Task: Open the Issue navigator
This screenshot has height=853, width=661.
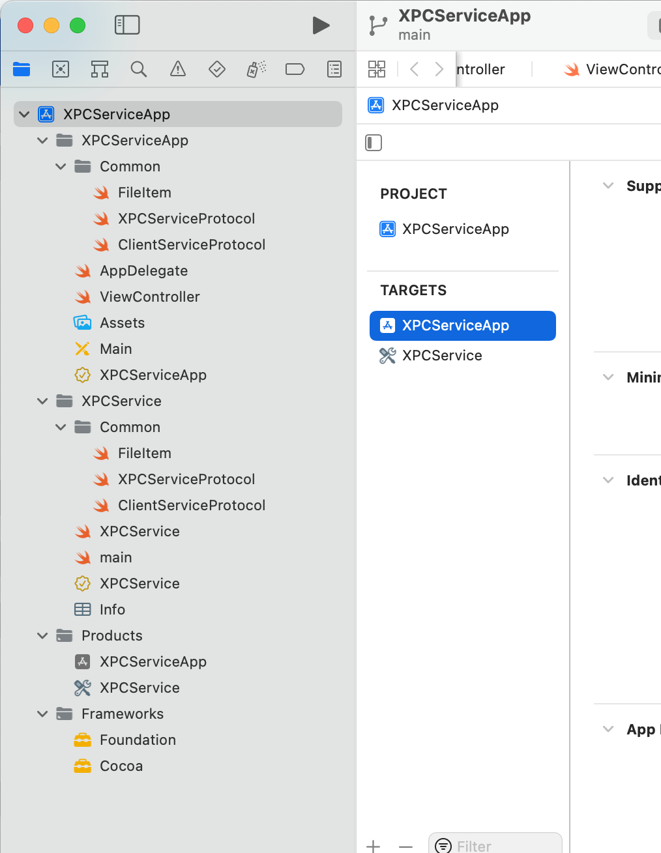Action: tap(178, 69)
